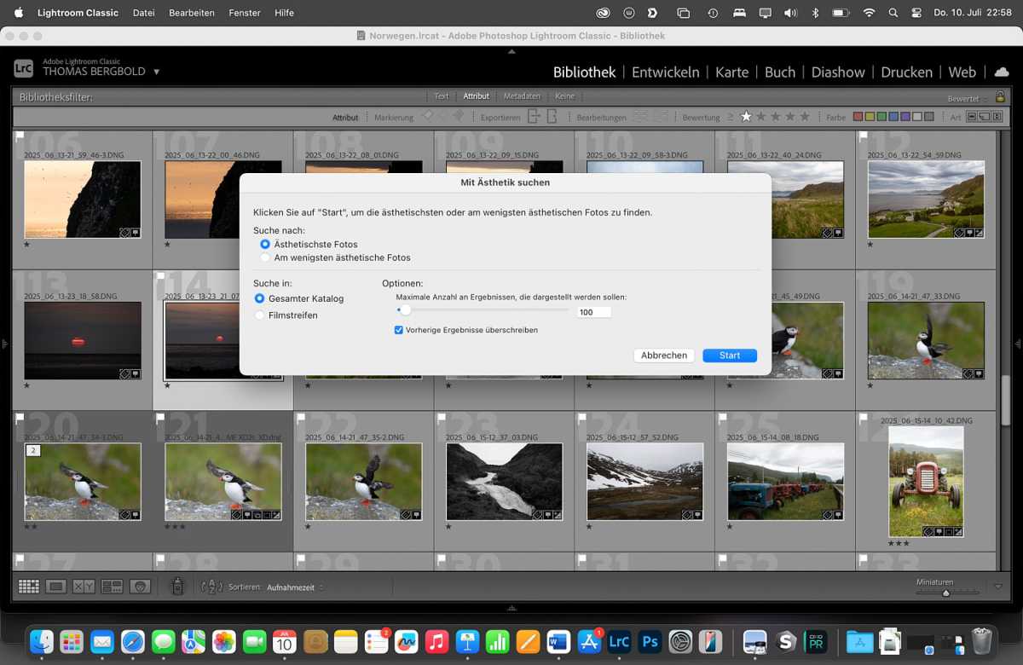Viewport: 1023px width, 665px height.
Task: Switch to the Karte module
Action: pyautogui.click(x=731, y=72)
